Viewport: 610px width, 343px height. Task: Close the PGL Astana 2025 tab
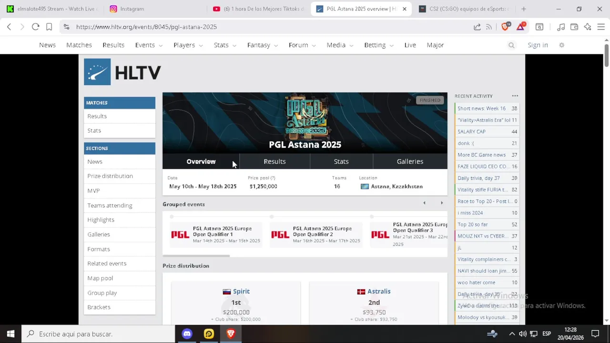405,9
